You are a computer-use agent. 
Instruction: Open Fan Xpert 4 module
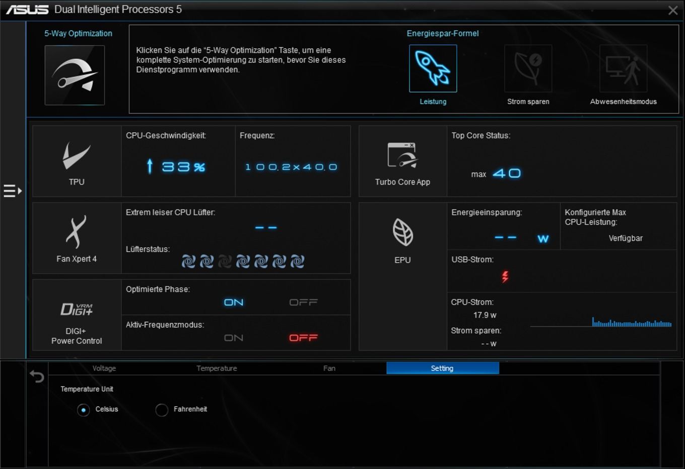pyautogui.click(x=77, y=238)
